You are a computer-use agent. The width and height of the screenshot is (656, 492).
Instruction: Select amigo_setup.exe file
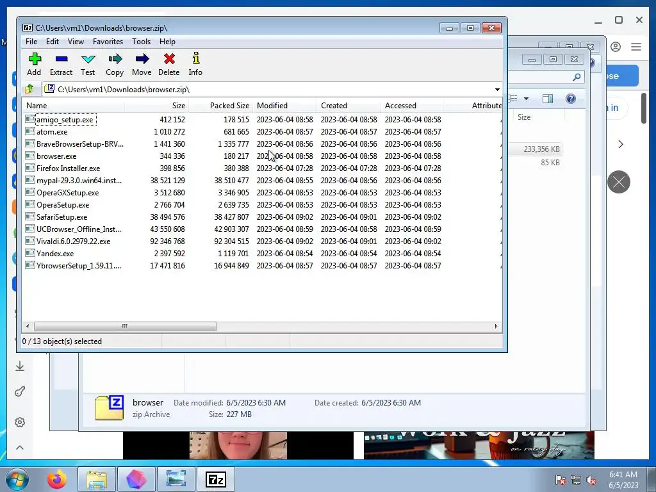pyautogui.click(x=65, y=120)
